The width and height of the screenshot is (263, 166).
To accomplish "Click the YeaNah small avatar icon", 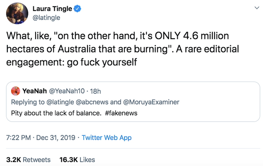I will (x=15, y=91).
